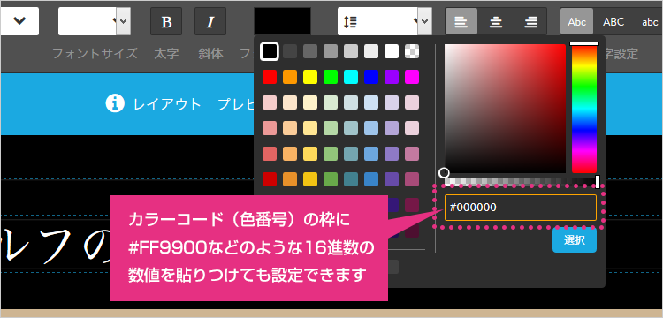Expand the leftmost white chevron dropdown
The width and height of the screenshot is (663, 318).
click(19, 21)
